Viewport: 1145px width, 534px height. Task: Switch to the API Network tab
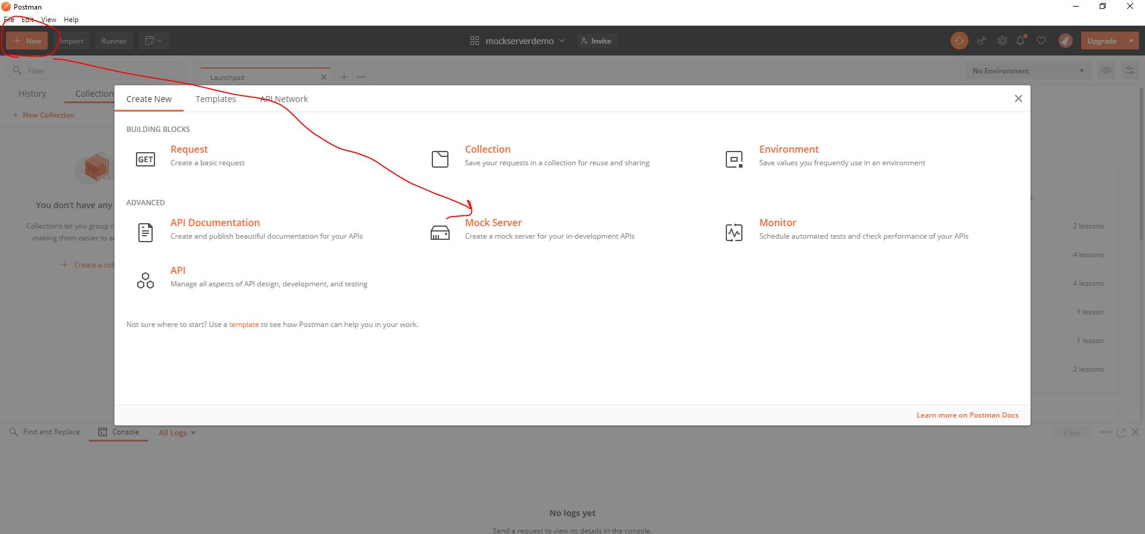point(284,99)
